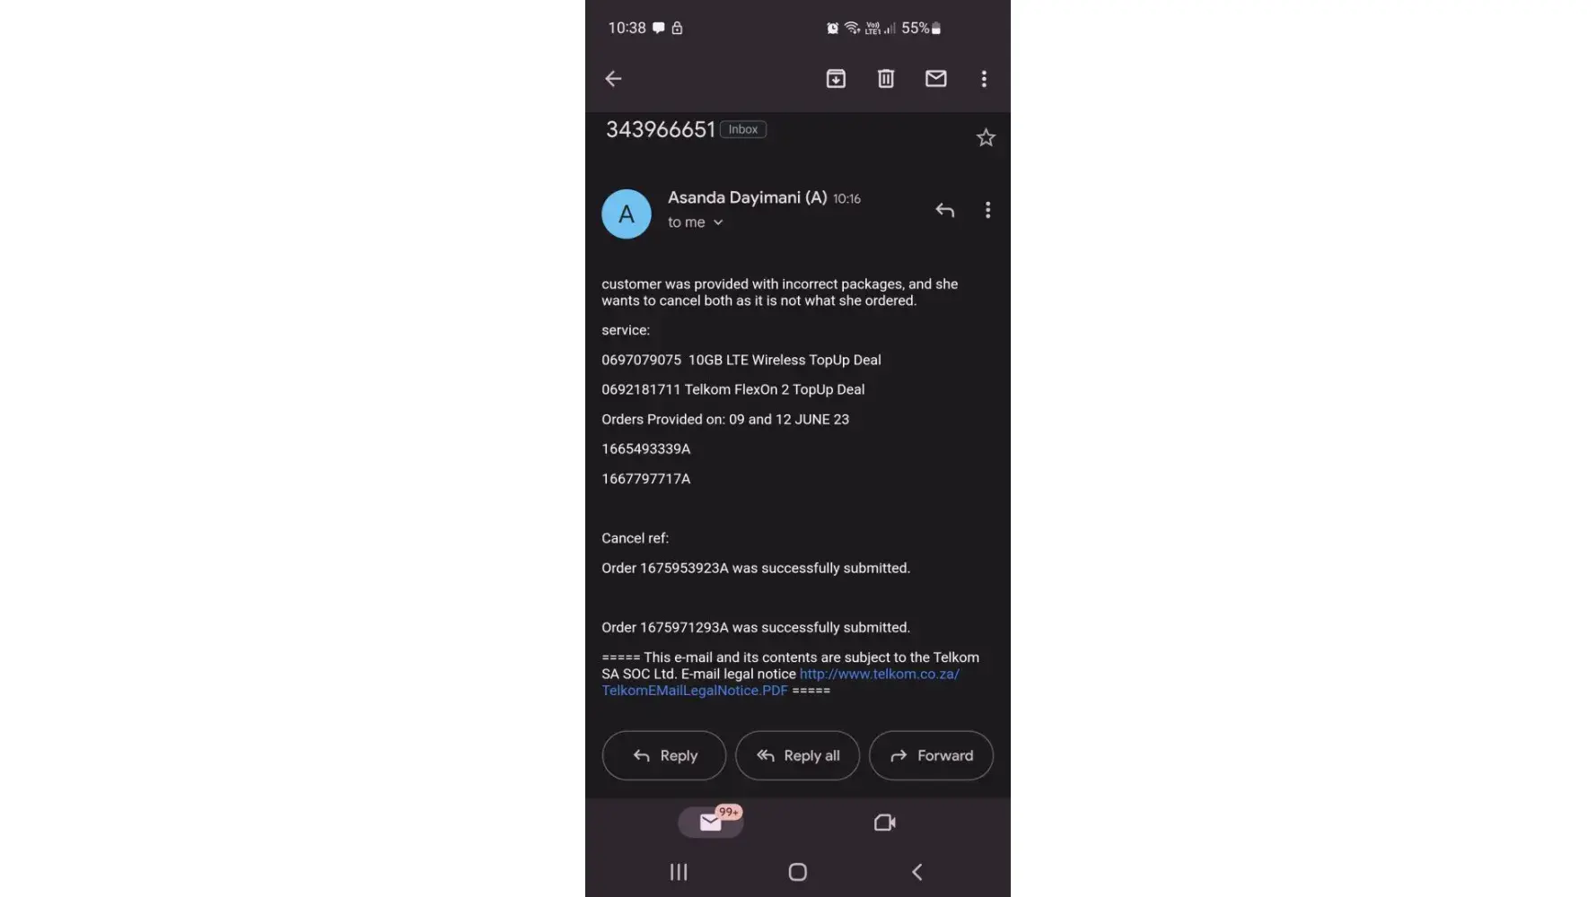This screenshot has width=1596, height=897.
Task: Open the Telkom email legal notice link
Action: click(x=780, y=682)
